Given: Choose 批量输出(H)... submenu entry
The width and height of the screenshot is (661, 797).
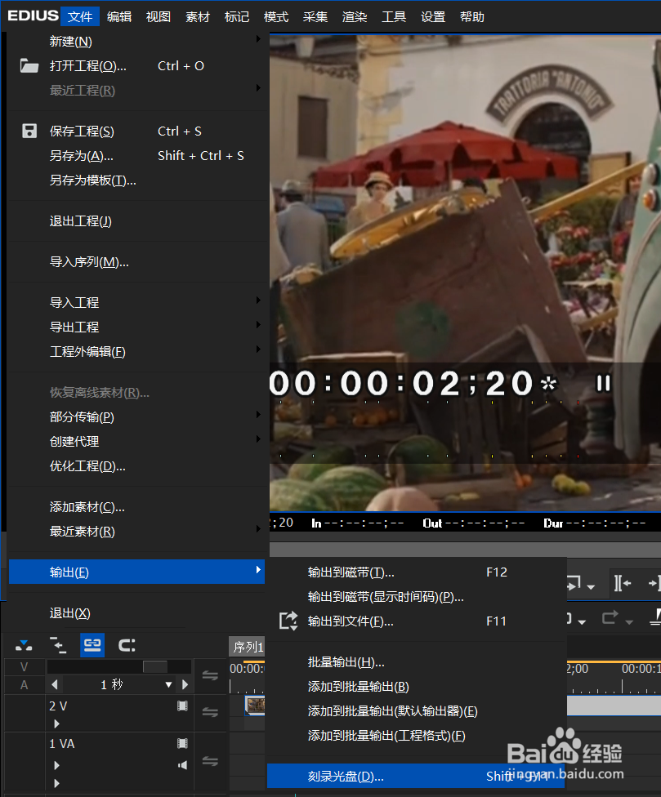Looking at the screenshot, I should click(x=416, y=661).
